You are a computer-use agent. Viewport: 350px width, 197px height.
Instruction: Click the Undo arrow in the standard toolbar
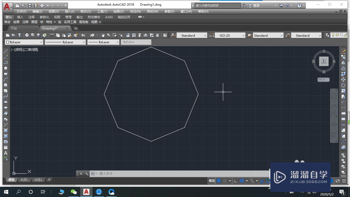pos(83,35)
